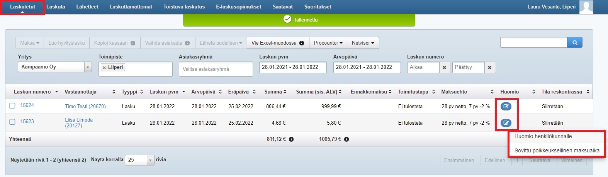
Task: Open the Procountor dropdown
Action: pyautogui.click(x=328, y=43)
